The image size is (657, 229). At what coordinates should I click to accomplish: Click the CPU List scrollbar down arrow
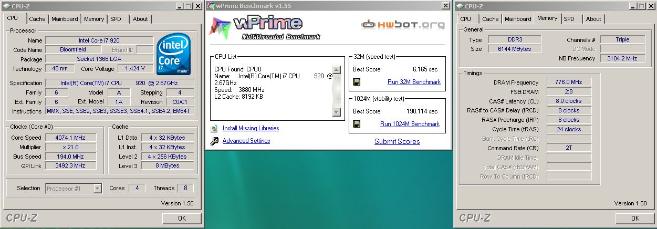(337, 112)
